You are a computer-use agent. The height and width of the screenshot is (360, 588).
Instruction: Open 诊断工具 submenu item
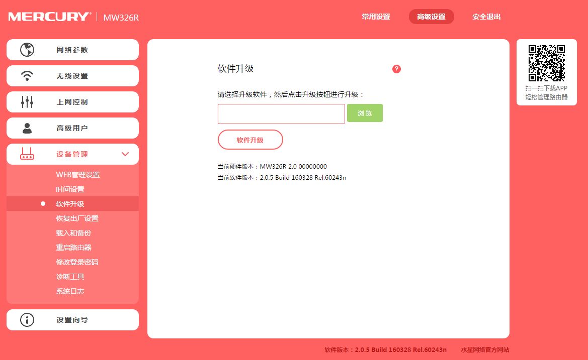pyautogui.click(x=70, y=277)
